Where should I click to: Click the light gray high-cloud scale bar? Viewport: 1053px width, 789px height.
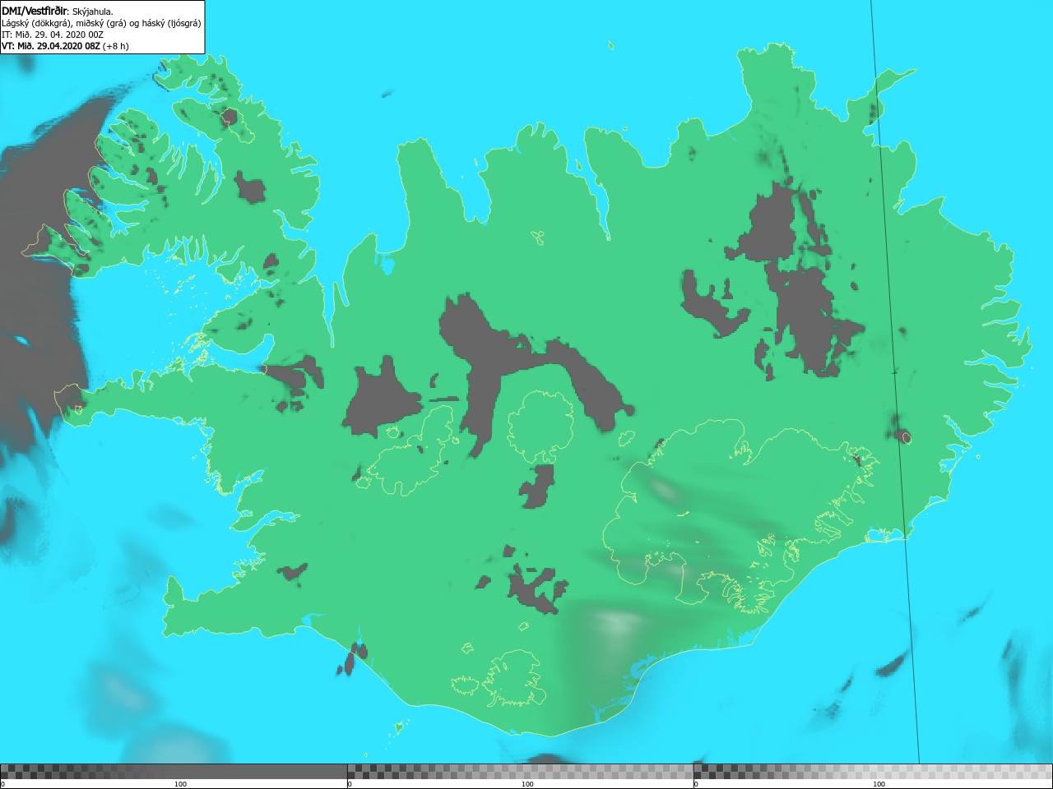click(873, 772)
